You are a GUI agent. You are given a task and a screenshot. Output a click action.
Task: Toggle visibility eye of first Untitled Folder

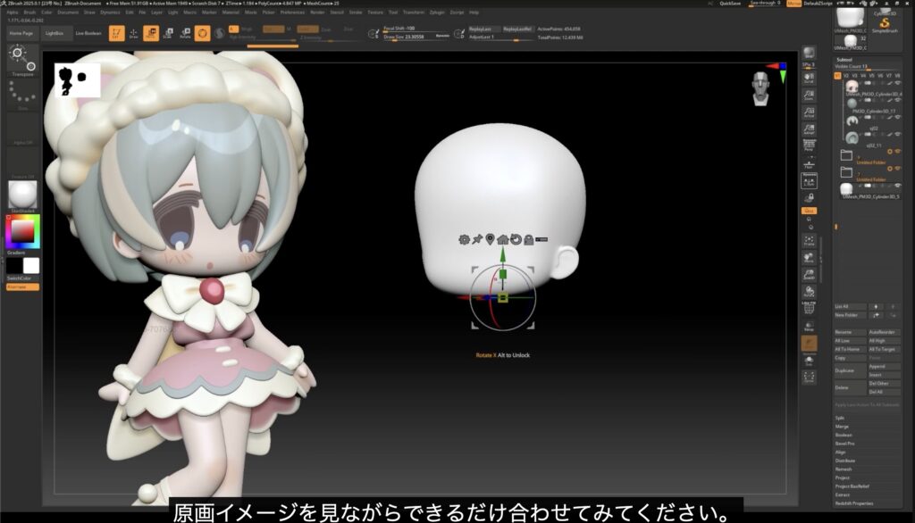tap(898, 152)
